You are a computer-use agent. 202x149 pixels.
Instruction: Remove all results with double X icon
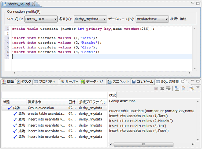click(x=168, y=88)
